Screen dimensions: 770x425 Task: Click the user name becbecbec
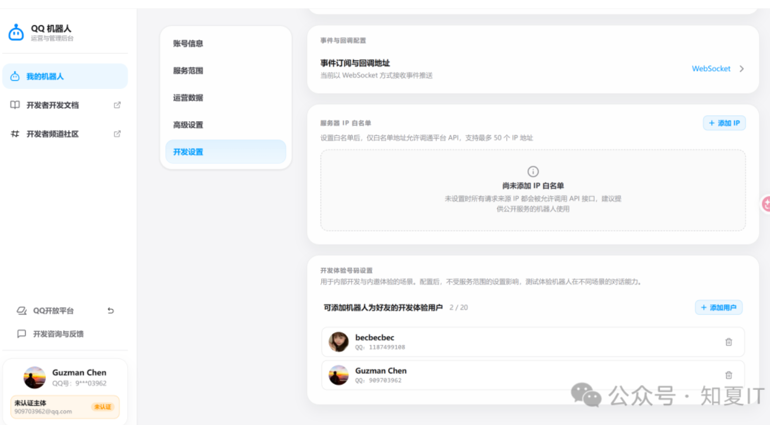[374, 338]
